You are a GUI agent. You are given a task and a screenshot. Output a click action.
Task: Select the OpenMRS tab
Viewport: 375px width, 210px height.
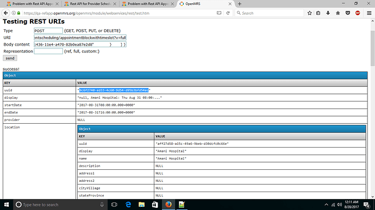(x=205, y=4)
